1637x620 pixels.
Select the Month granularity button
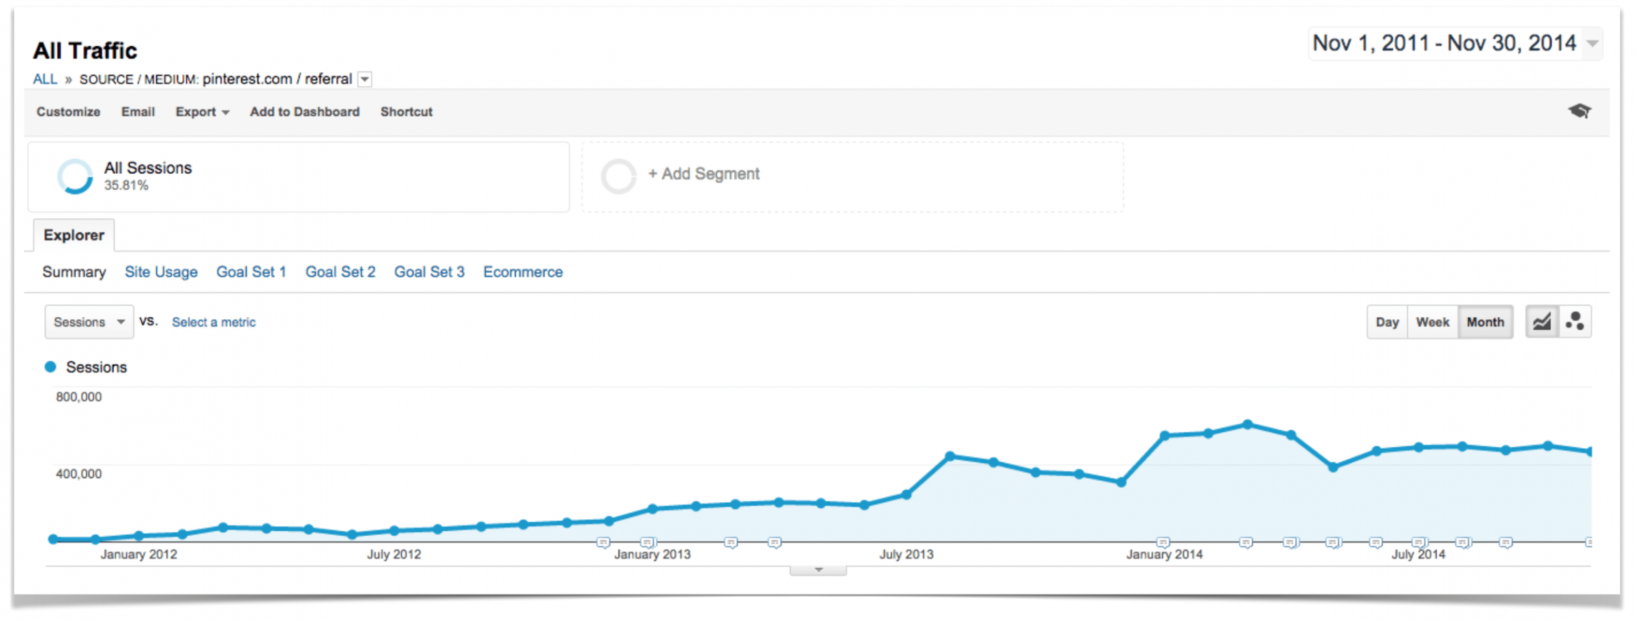pos(1485,321)
